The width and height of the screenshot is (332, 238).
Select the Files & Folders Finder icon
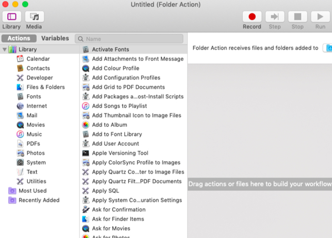(20, 87)
